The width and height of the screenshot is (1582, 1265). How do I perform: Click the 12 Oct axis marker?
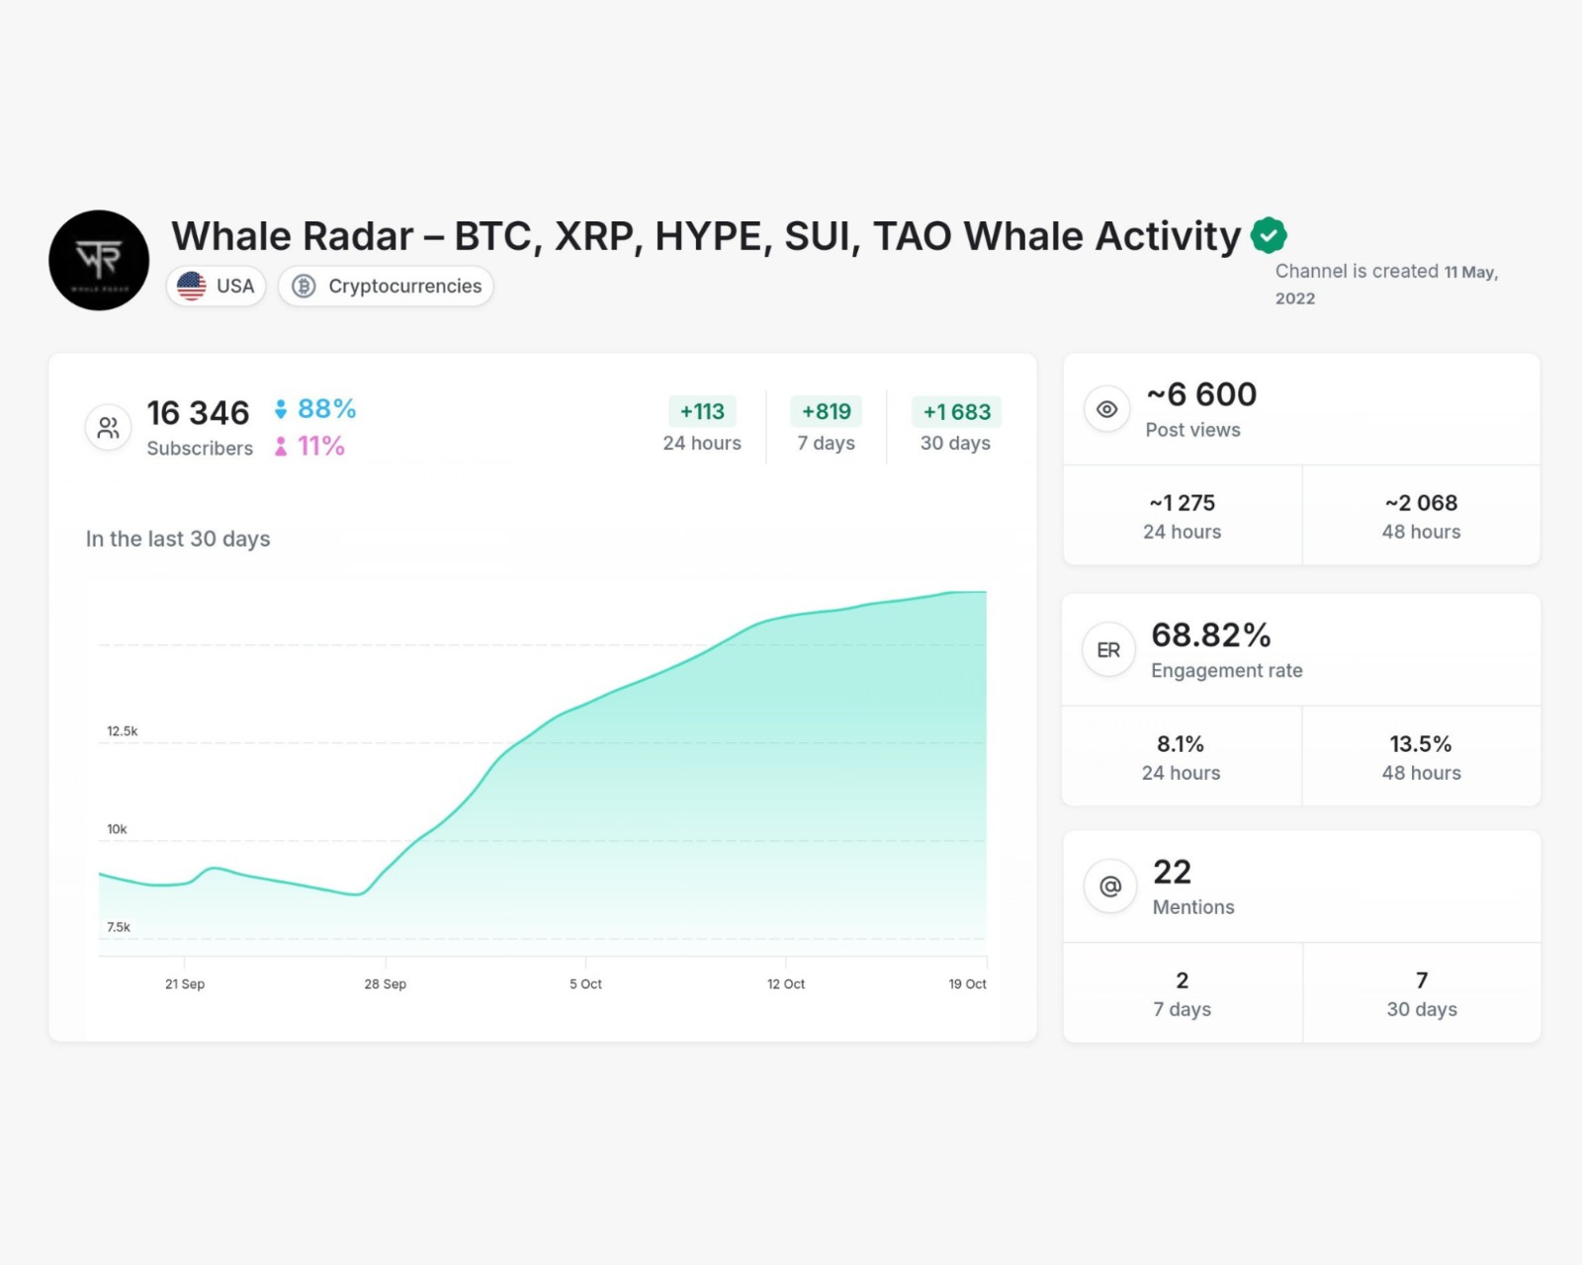click(786, 983)
